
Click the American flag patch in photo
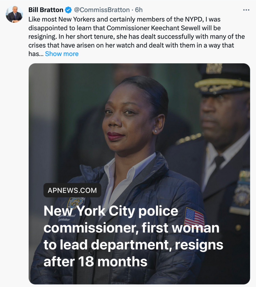tap(194, 217)
